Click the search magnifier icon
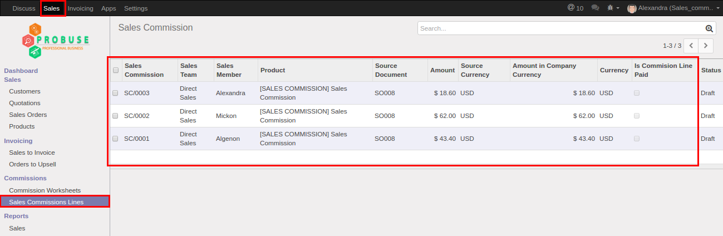The image size is (723, 236). (x=709, y=28)
